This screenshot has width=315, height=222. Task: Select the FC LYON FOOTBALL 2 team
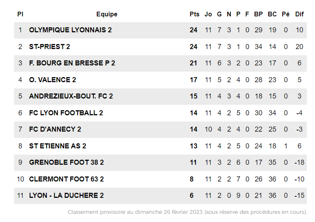click(66, 113)
